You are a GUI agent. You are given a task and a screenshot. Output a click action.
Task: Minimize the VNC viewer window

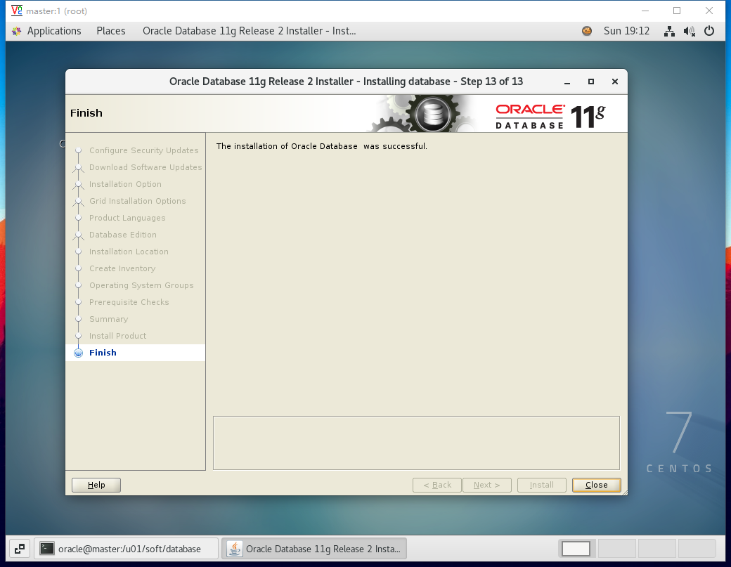click(x=645, y=11)
